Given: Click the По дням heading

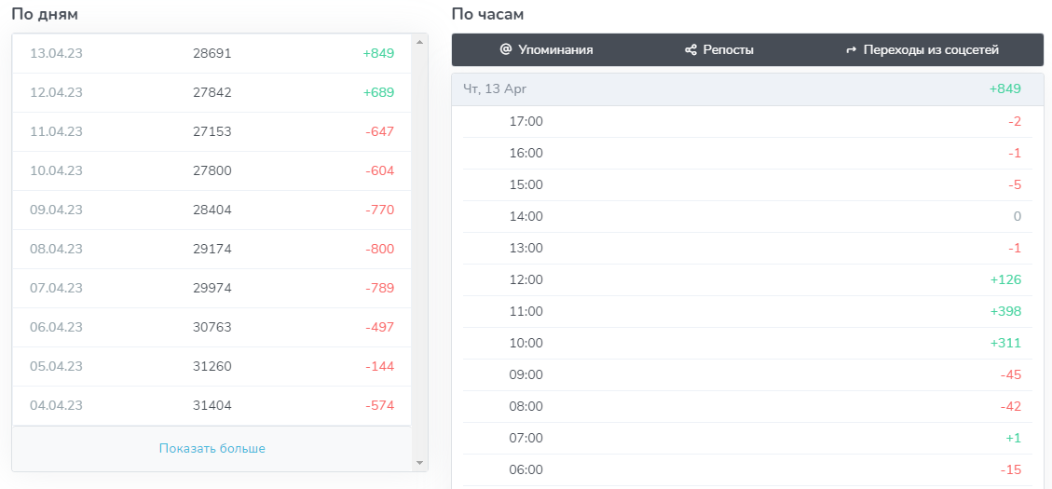Looking at the screenshot, I should [x=45, y=14].
